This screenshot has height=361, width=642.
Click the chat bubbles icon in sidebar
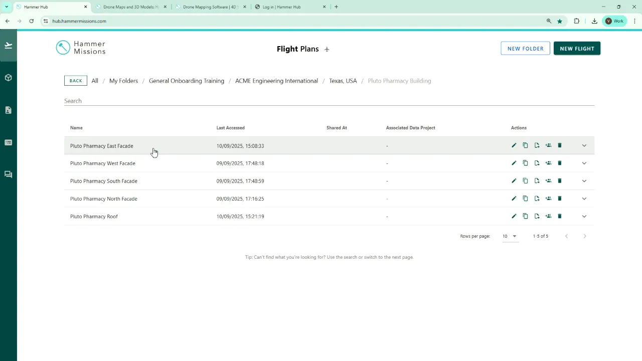tap(8, 174)
